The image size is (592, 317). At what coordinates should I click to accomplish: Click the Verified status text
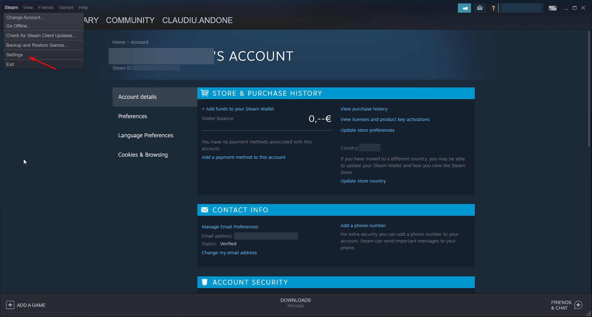coord(228,244)
